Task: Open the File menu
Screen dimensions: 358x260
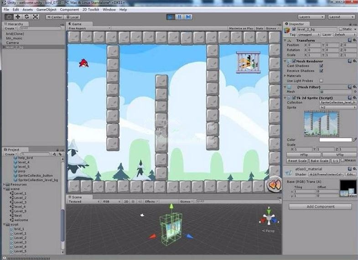Action: pyautogui.click(x=6, y=10)
